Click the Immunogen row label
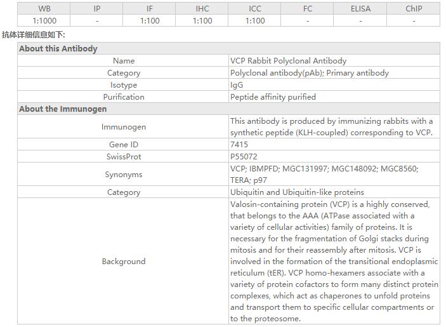The width and height of the screenshot is (446, 327). [124, 127]
